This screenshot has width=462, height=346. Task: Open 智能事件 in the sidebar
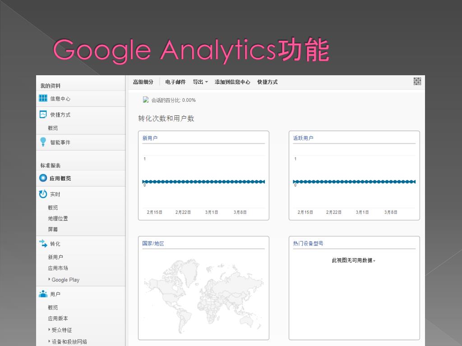click(60, 142)
